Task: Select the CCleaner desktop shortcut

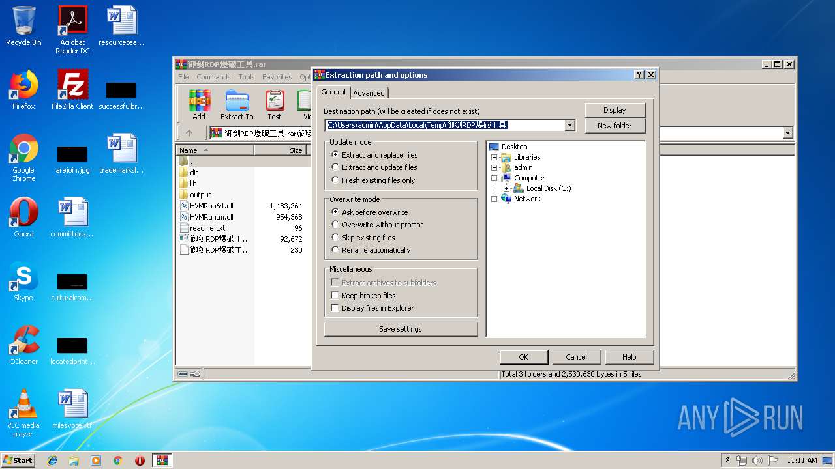Action: point(23,345)
